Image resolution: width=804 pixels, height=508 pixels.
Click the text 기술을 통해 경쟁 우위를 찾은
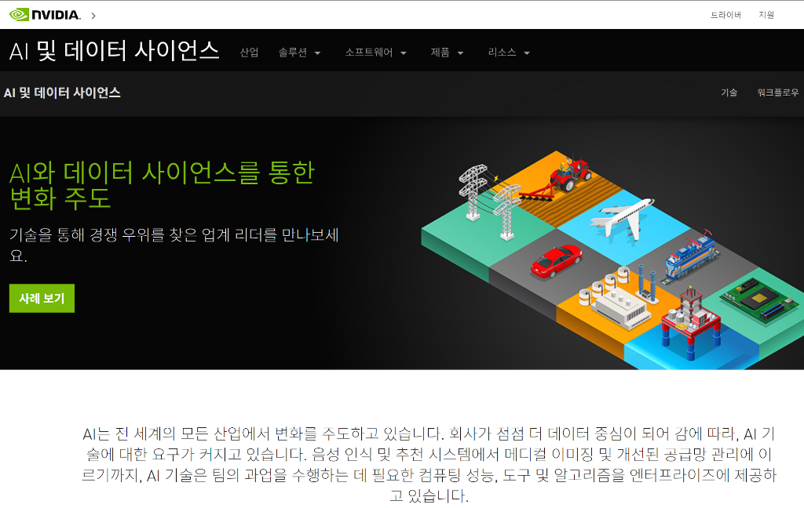coord(103,234)
